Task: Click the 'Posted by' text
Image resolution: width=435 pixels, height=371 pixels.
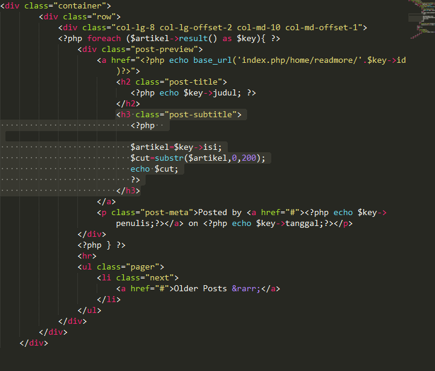Action: click(x=220, y=212)
